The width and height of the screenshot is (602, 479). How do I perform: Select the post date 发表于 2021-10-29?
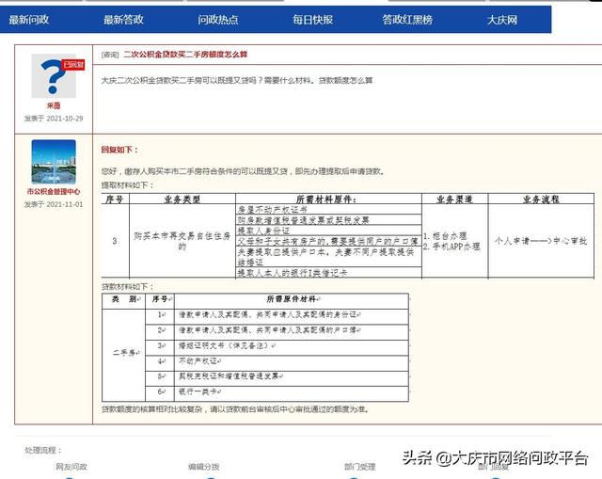(x=54, y=119)
